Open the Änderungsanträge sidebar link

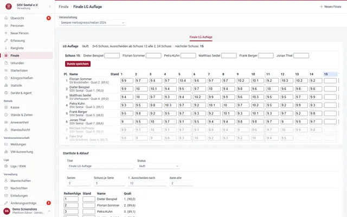27,203
